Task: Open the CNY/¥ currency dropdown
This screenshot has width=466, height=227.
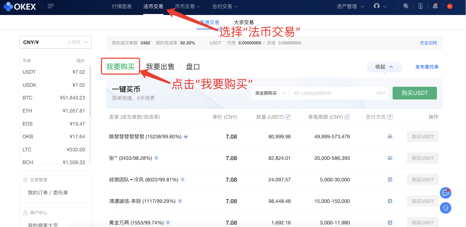Action: point(55,42)
